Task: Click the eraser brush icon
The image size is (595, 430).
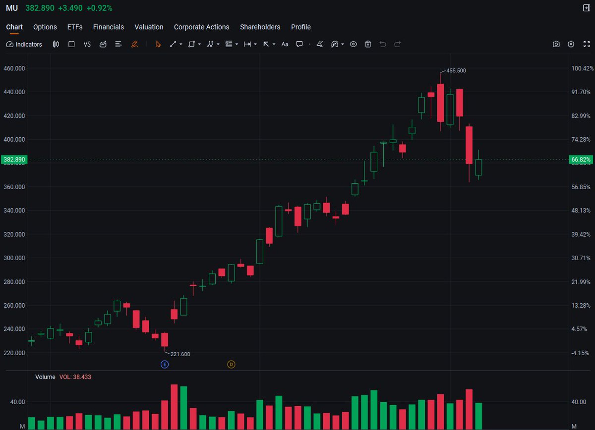Action: 320,44
